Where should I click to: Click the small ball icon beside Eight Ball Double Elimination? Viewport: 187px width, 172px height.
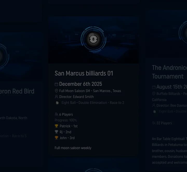pyautogui.click(x=57, y=103)
